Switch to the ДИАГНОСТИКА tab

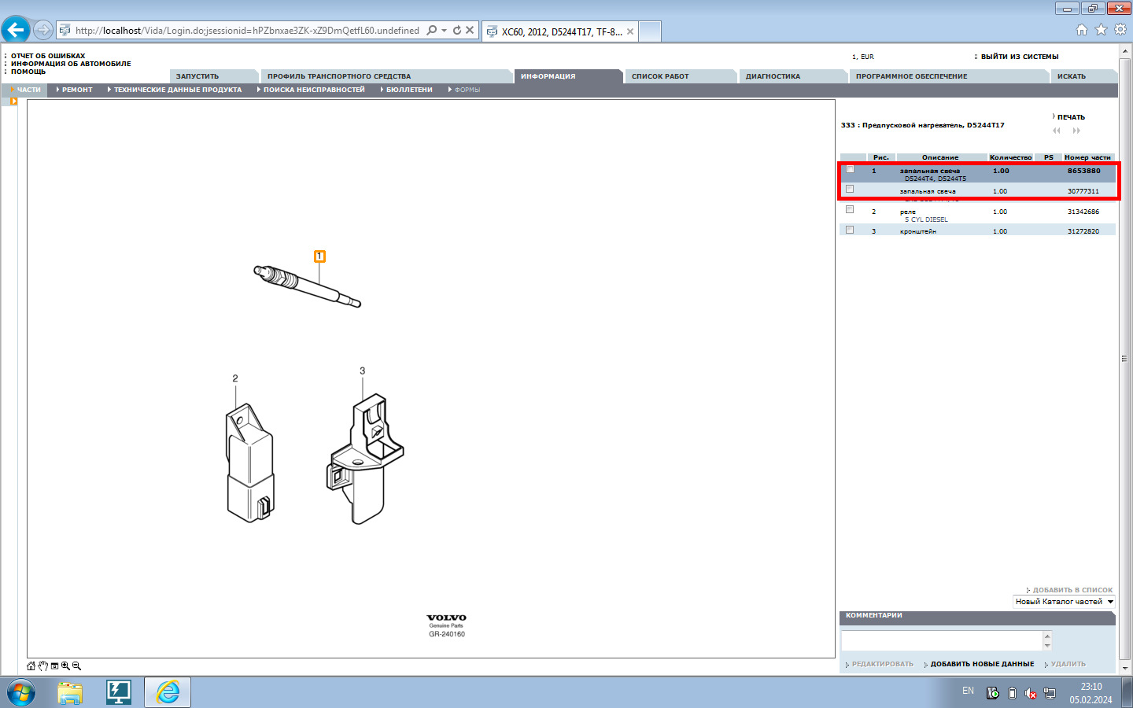793,76
